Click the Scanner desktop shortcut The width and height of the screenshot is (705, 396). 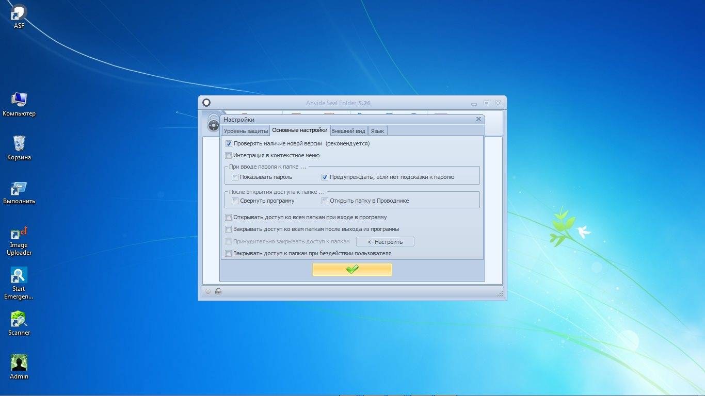click(x=19, y=323)
